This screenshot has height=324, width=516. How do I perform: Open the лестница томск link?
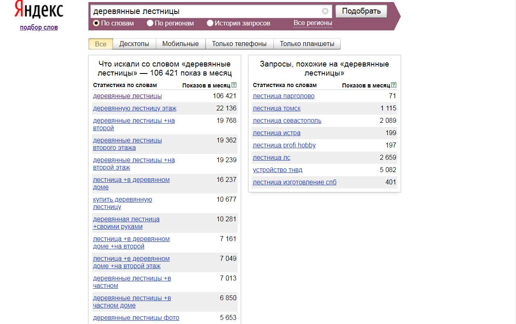click(277, 108)
